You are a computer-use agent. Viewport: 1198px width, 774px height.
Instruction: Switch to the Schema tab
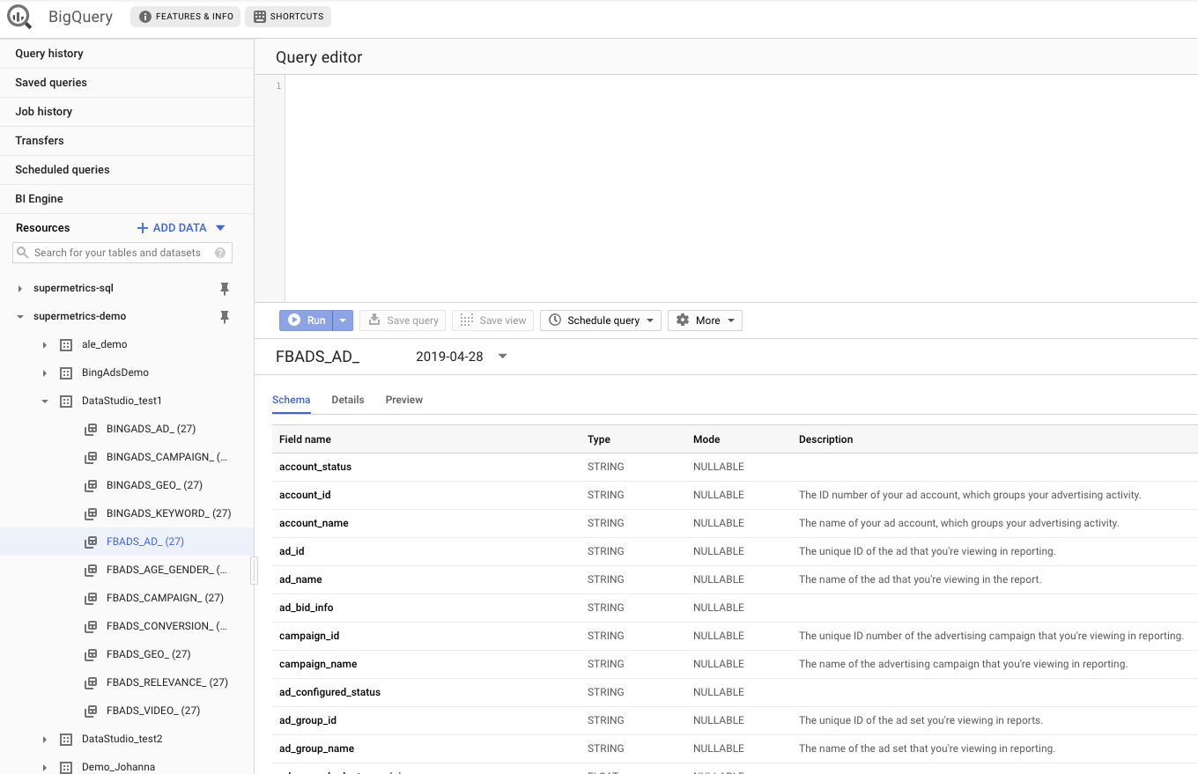pyautogui.click(x=291, y=400)
